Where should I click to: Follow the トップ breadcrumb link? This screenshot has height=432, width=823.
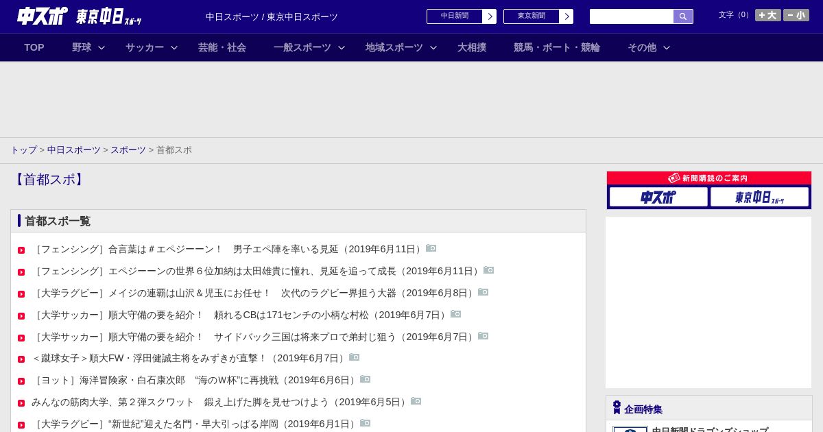23,149
